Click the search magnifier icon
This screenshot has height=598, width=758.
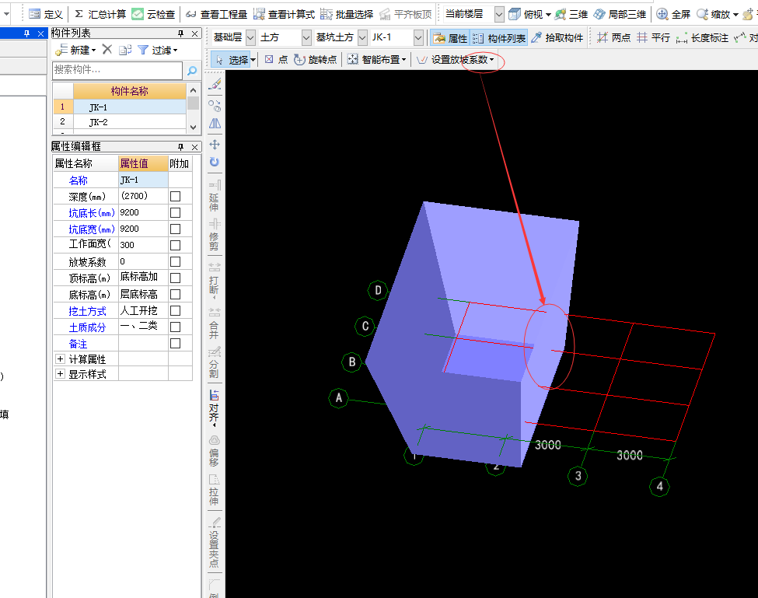(x=192, y=71)
